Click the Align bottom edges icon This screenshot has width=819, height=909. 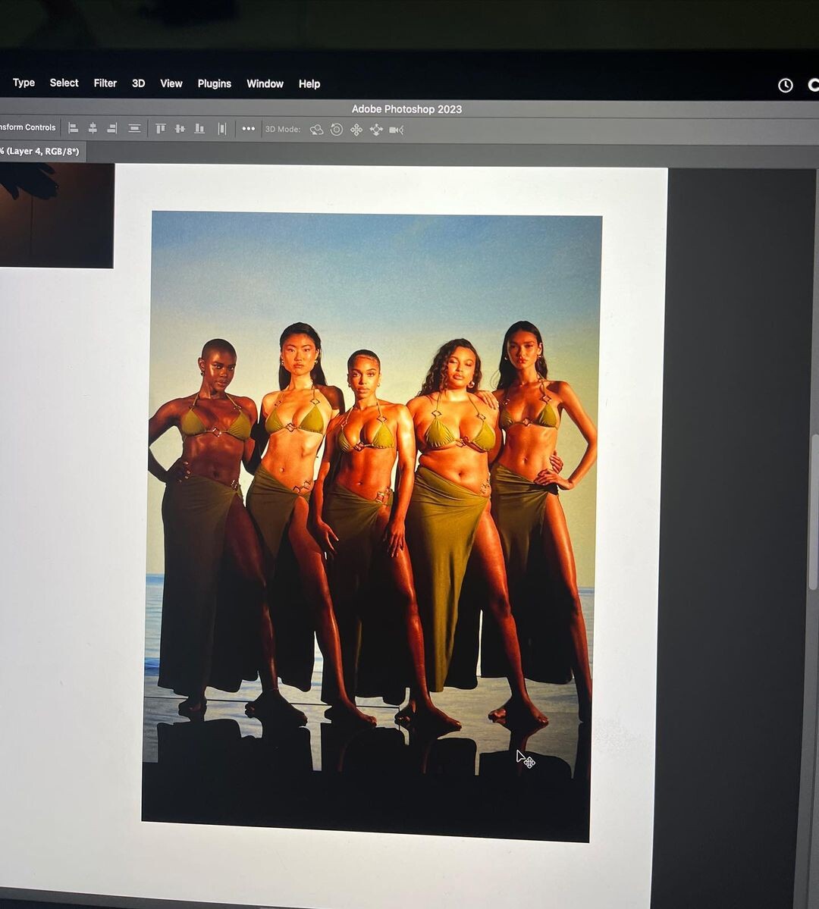point(199,129)
